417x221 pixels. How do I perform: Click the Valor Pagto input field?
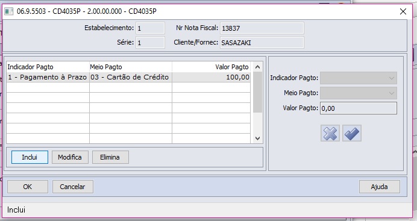(359, 108)
